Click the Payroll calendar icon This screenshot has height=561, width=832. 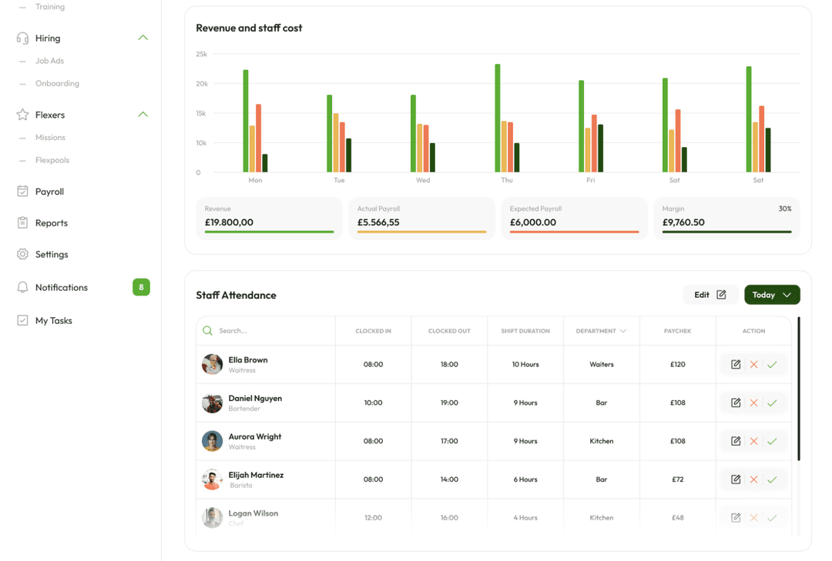pos(22,192)
